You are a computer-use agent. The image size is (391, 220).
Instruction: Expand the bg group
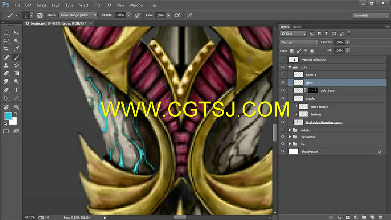pyautogui.click(x=290, y=144)
